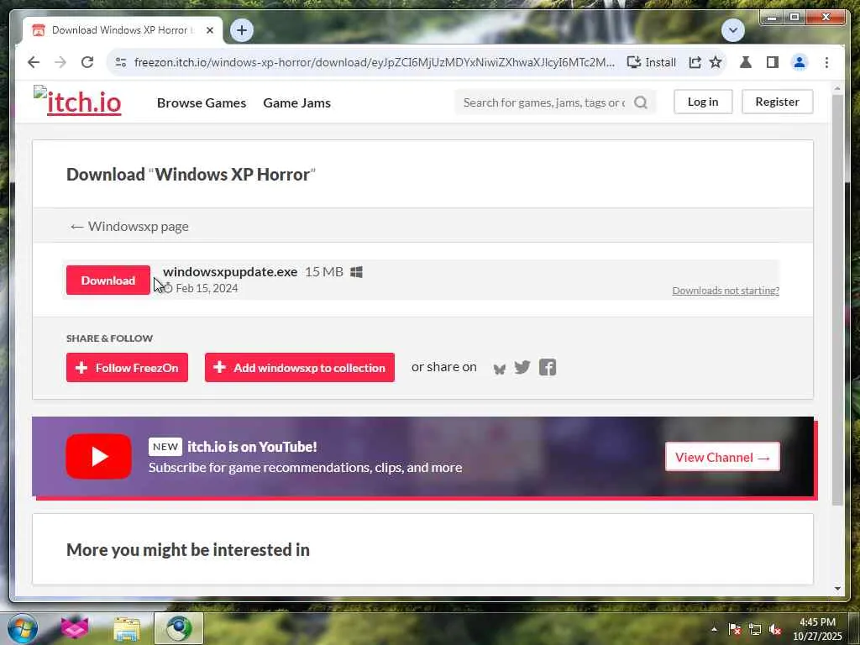860x645 pixels.
Task: Focus the games search field
Action: (543, 102)
